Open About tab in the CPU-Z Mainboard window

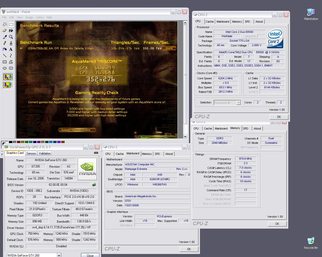click(x=169, y=154)
